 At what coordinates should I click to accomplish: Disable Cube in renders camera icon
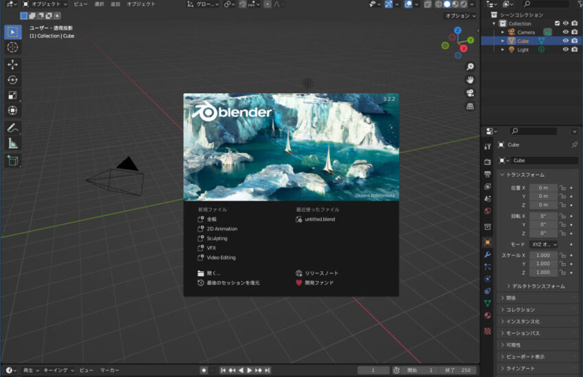(x=575, y=41)
